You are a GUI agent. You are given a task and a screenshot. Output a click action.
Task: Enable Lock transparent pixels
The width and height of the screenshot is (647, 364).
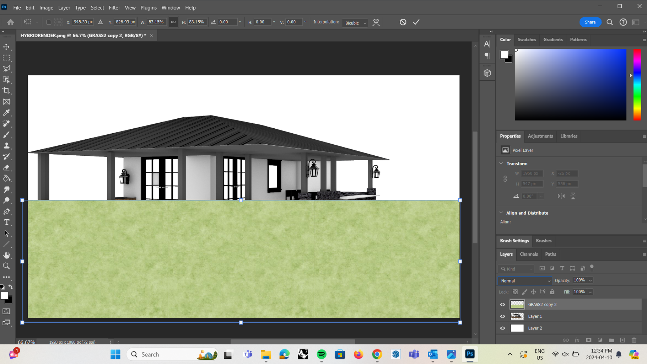click(515, 291)
